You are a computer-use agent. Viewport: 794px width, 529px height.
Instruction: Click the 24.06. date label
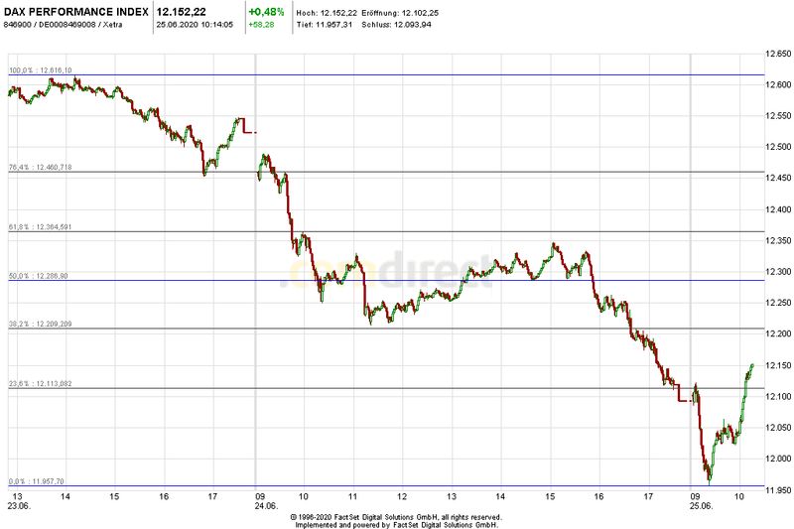point(266,506)
